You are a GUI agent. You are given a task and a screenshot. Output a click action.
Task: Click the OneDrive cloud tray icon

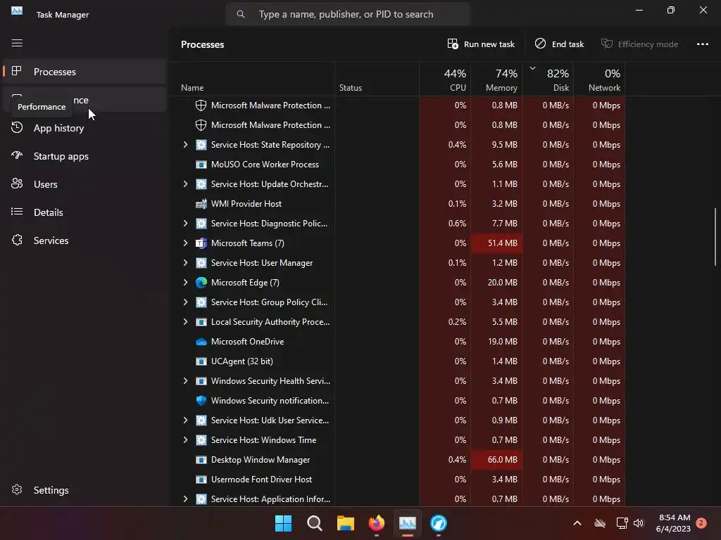pyautogui.click(x=600, y=523)
